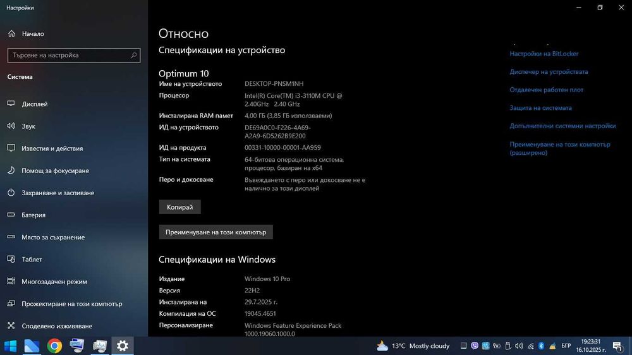632x355 pixels.
Task: Open Google Chrome from the taskbar
Action: click(x=54, y=346)
